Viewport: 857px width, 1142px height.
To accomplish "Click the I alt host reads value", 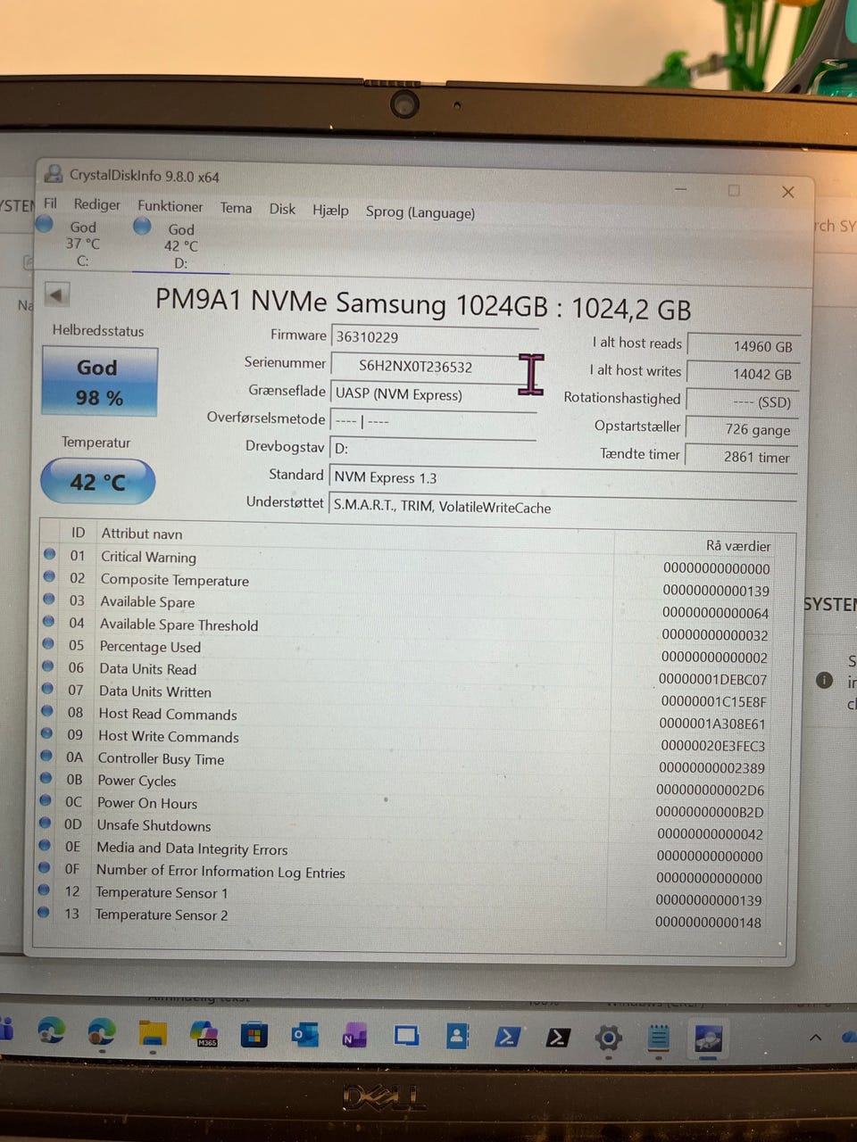I will click(744, 346).
